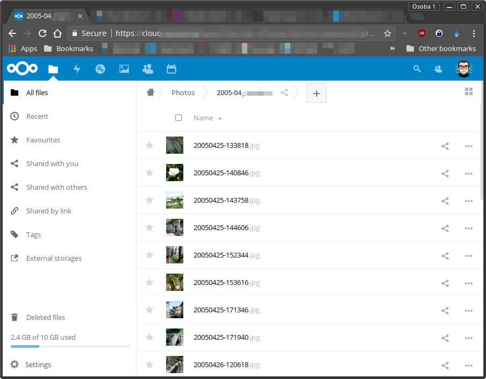The height and width of the screenshot is (379, 486).
Task: Open Deleted files in the sidebar
Action: click(x=45, y=317)
